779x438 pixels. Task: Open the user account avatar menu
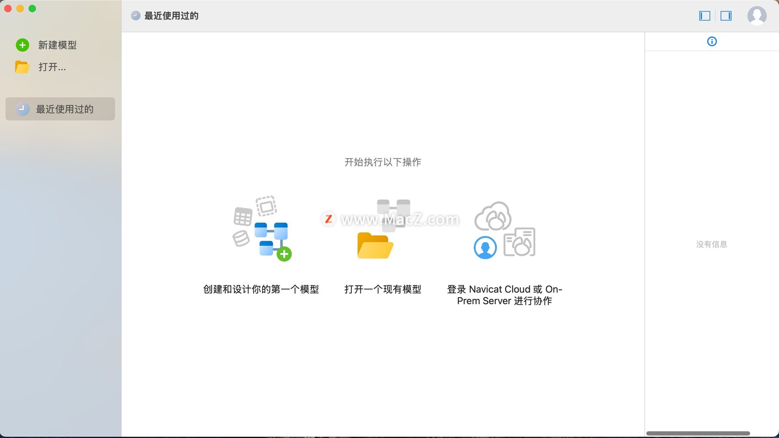pyautogui.click(x=757, y=16)
